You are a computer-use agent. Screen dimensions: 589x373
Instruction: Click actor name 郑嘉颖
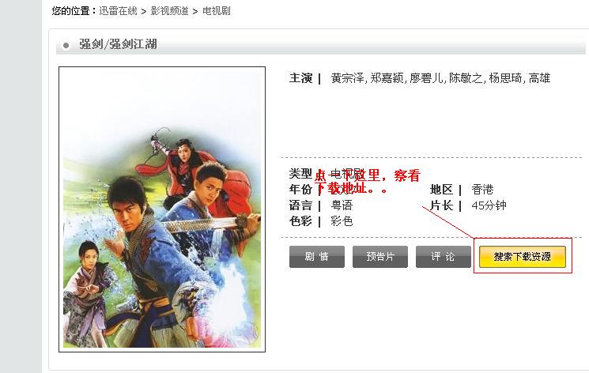tap(387, 78)
